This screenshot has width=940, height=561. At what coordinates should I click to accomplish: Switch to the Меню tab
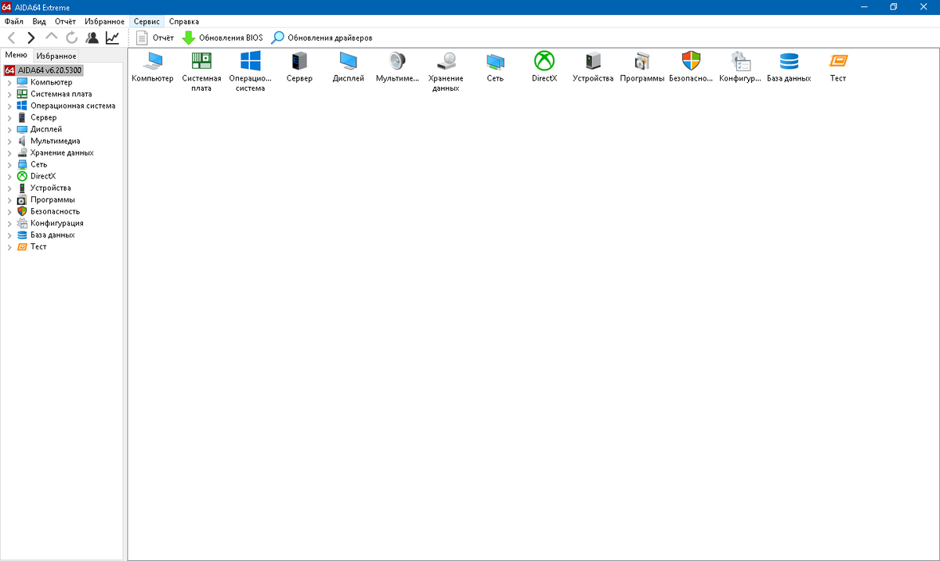pos(16,55)
